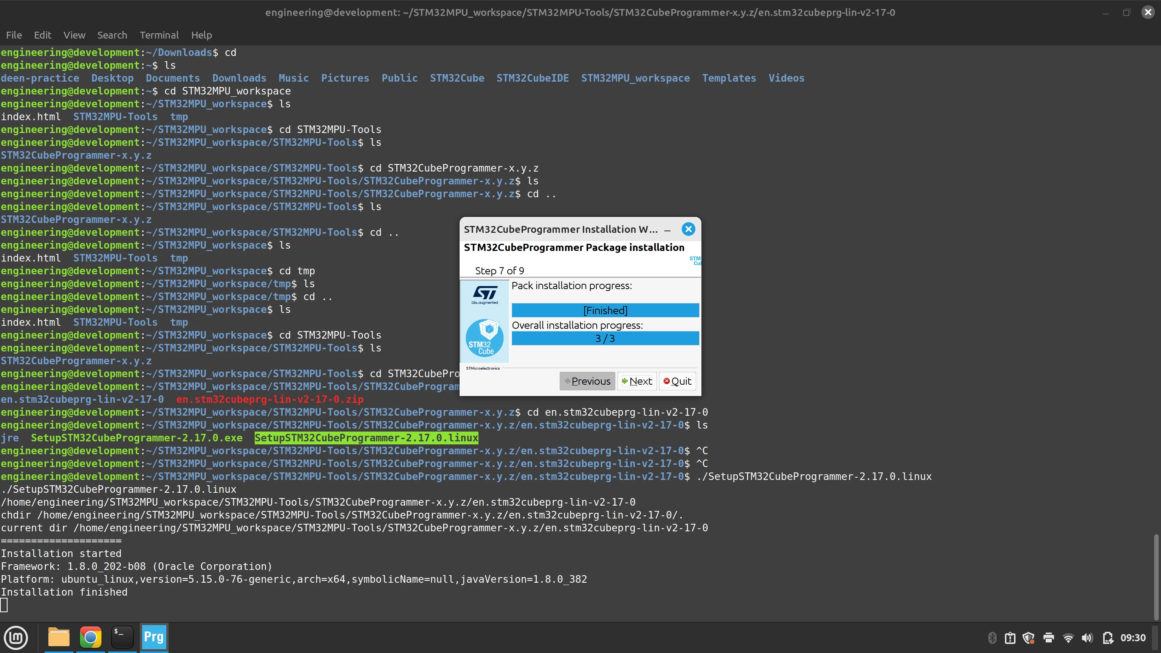Open the Edit menu in terminal
Screen dimensions: 1161x653
point(42,35)
